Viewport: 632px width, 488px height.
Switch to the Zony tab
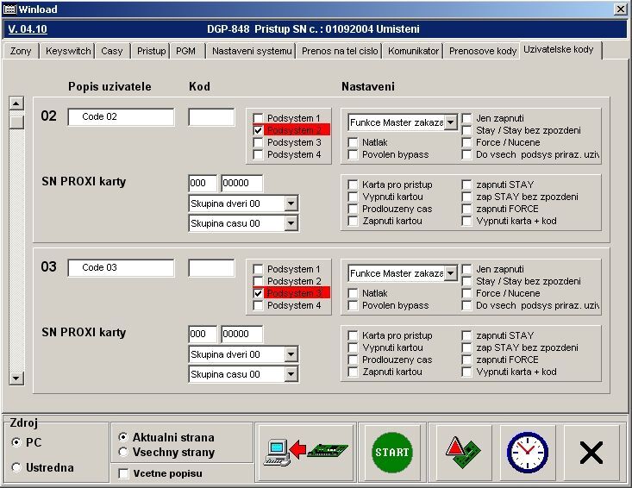[x=21, y=51]
